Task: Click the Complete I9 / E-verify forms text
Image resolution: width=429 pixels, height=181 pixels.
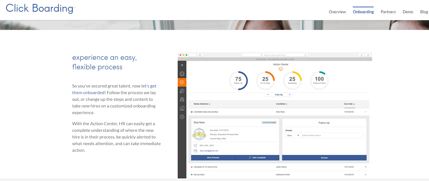Action: tap(205, 167)
